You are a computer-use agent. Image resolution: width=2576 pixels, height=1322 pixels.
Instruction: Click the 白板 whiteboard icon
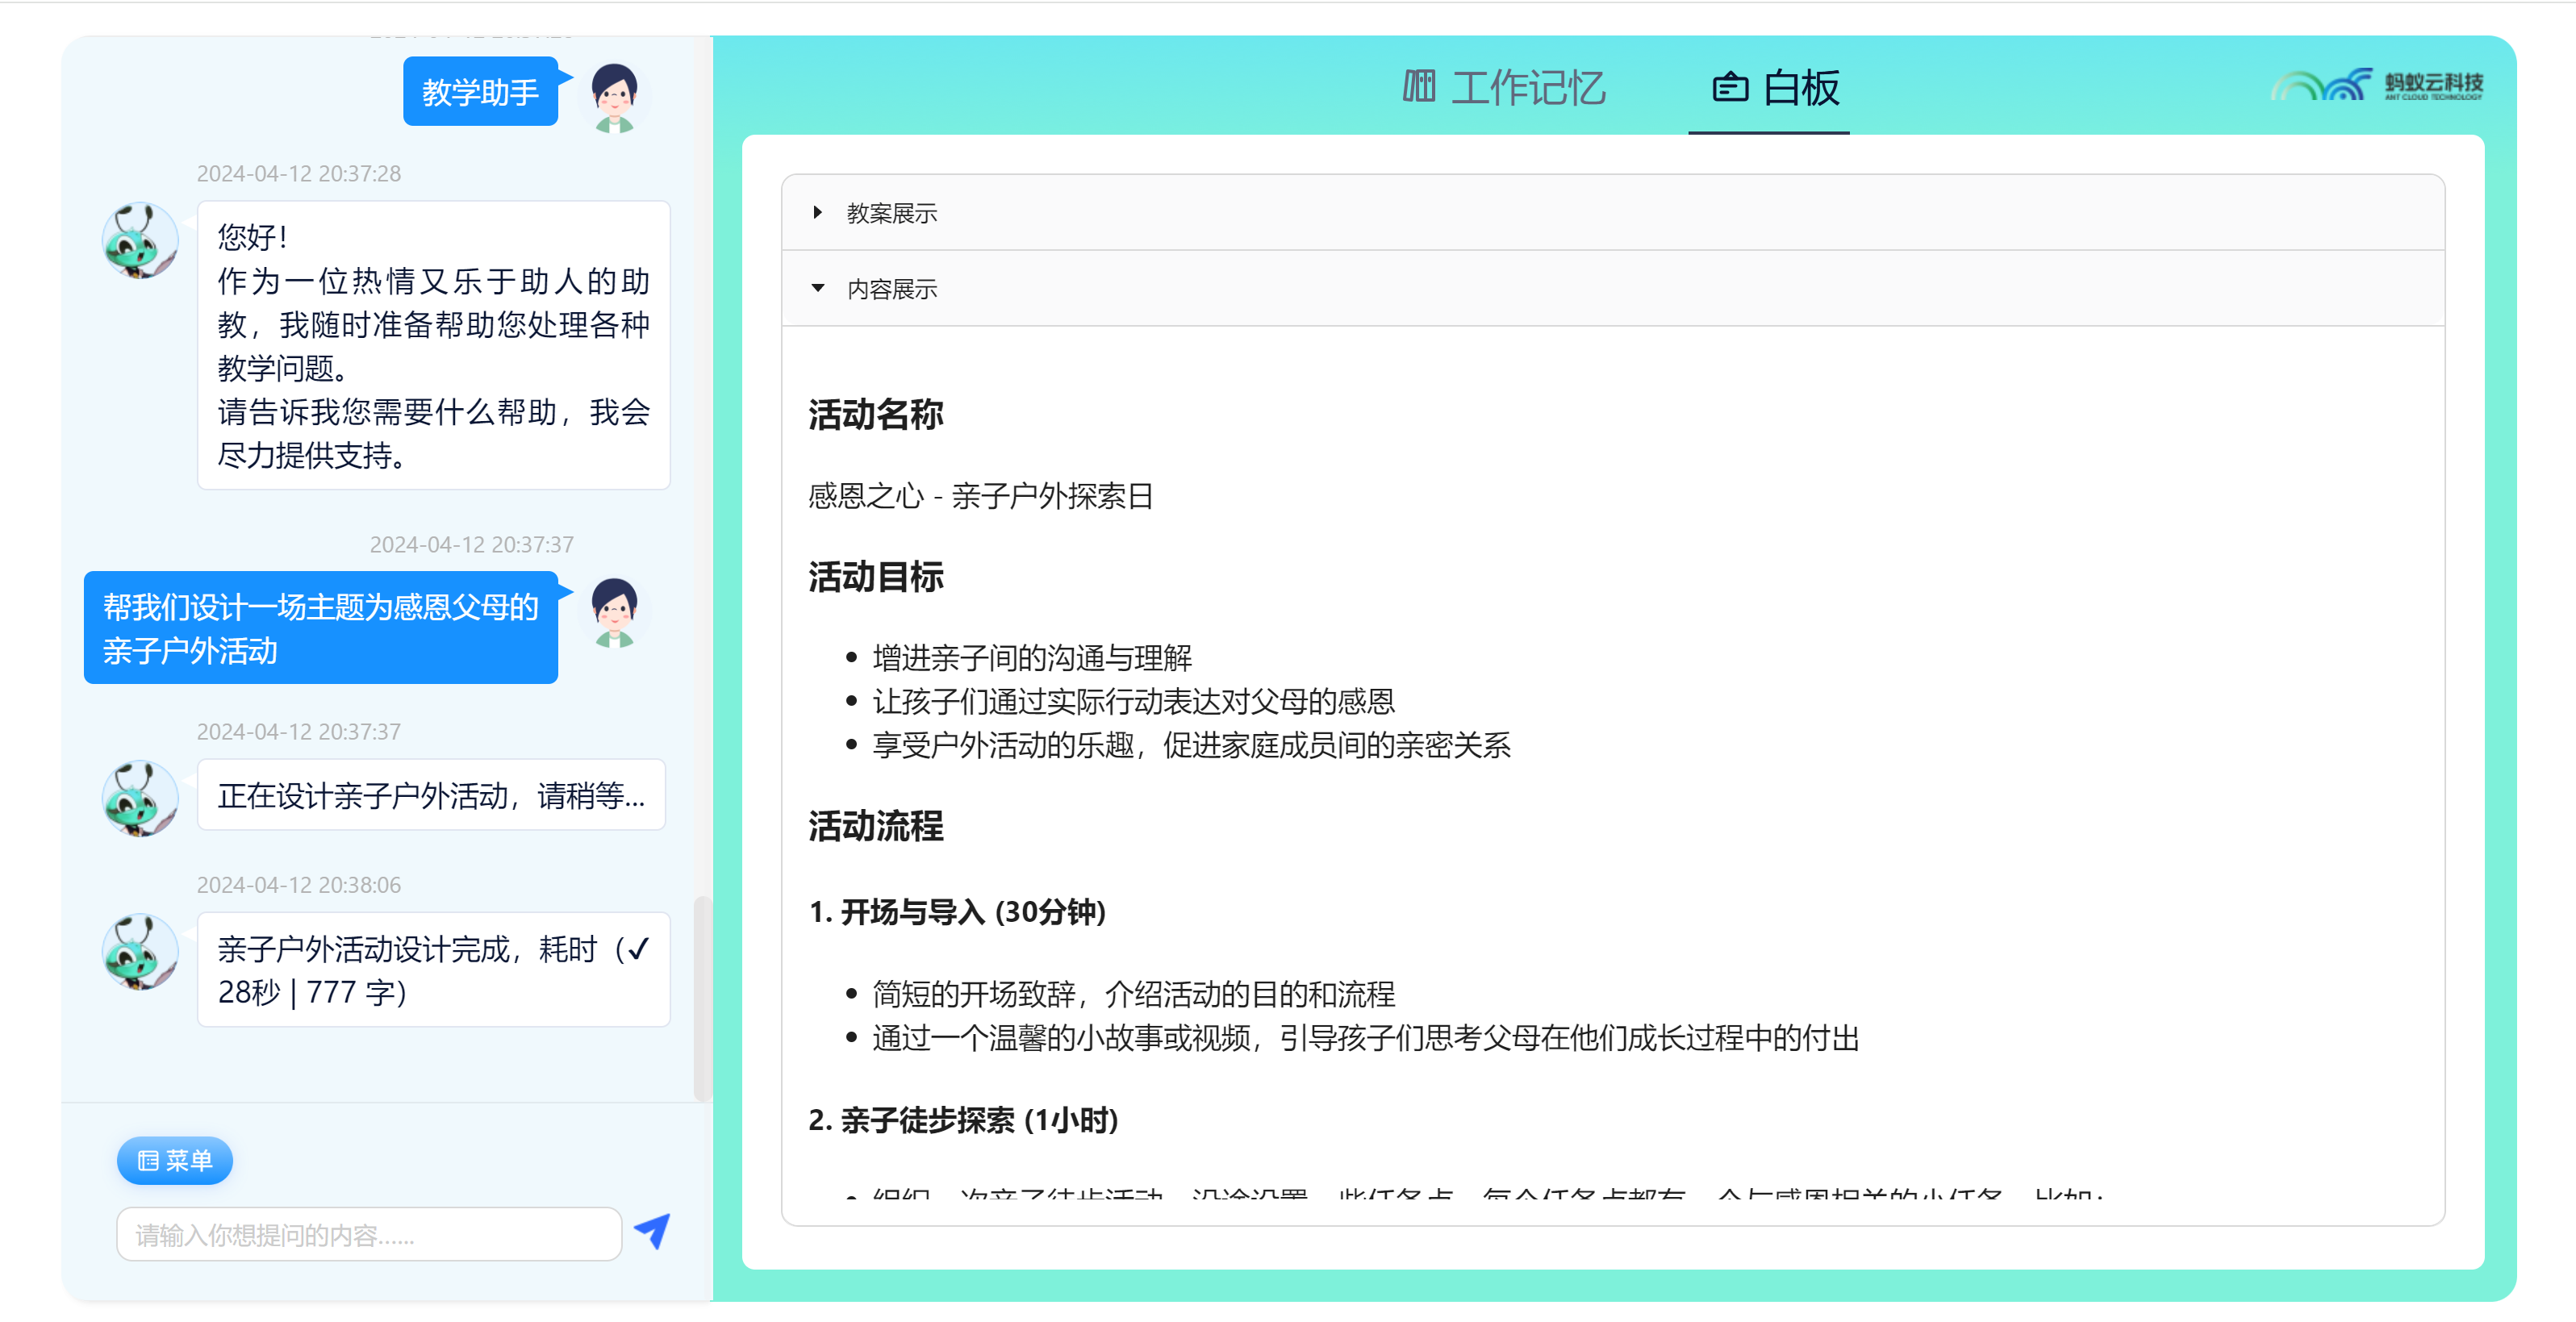(1730, 88)
